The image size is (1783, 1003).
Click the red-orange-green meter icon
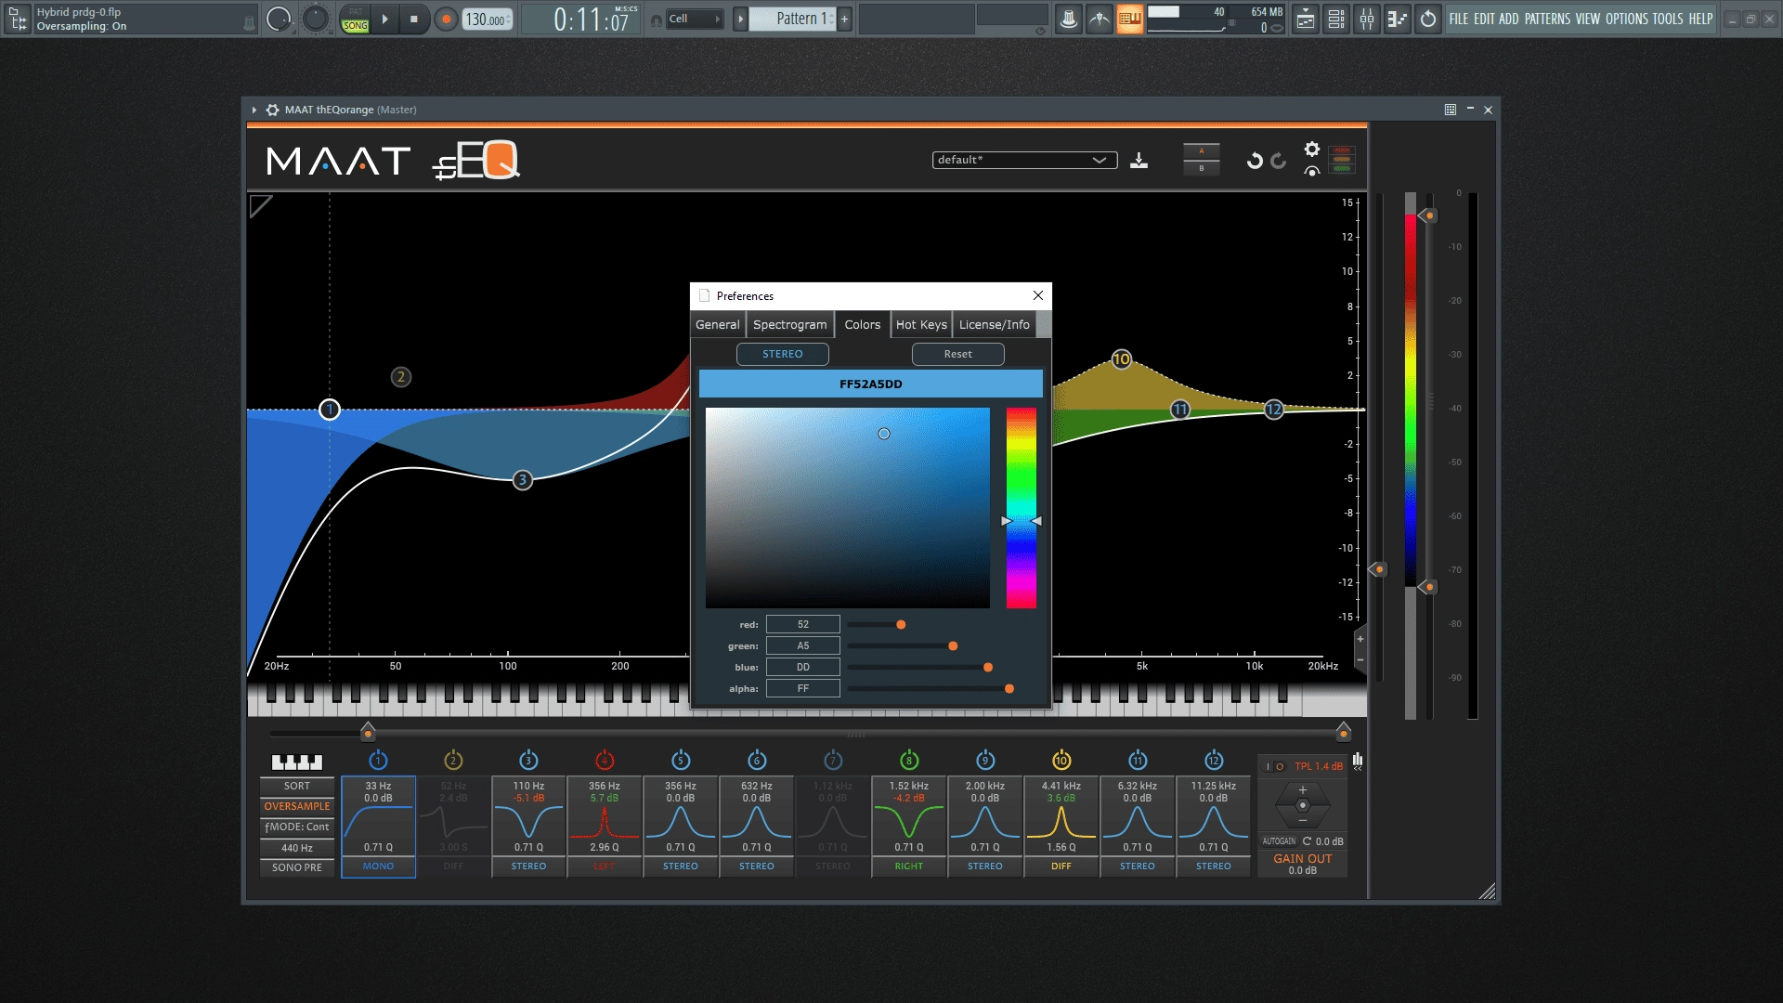[x=1342, y=160]
